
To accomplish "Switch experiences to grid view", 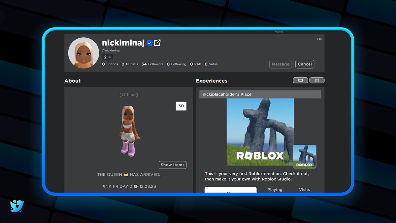I will (x=317, y=80).
